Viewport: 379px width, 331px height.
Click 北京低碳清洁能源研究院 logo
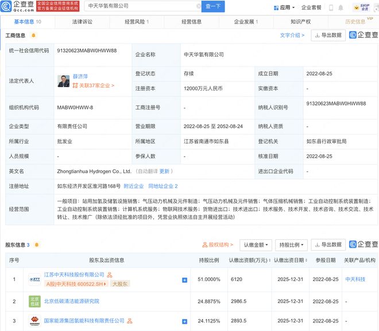pos(34,301)
